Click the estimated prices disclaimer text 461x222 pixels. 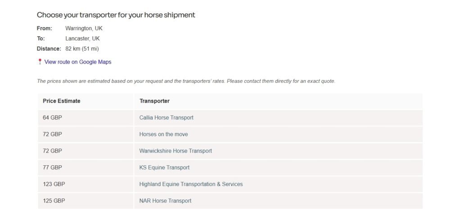click(186, 81)
